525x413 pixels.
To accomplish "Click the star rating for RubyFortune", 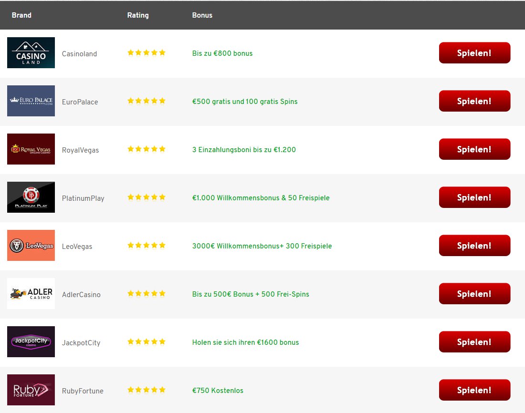I will click(147, 390).
